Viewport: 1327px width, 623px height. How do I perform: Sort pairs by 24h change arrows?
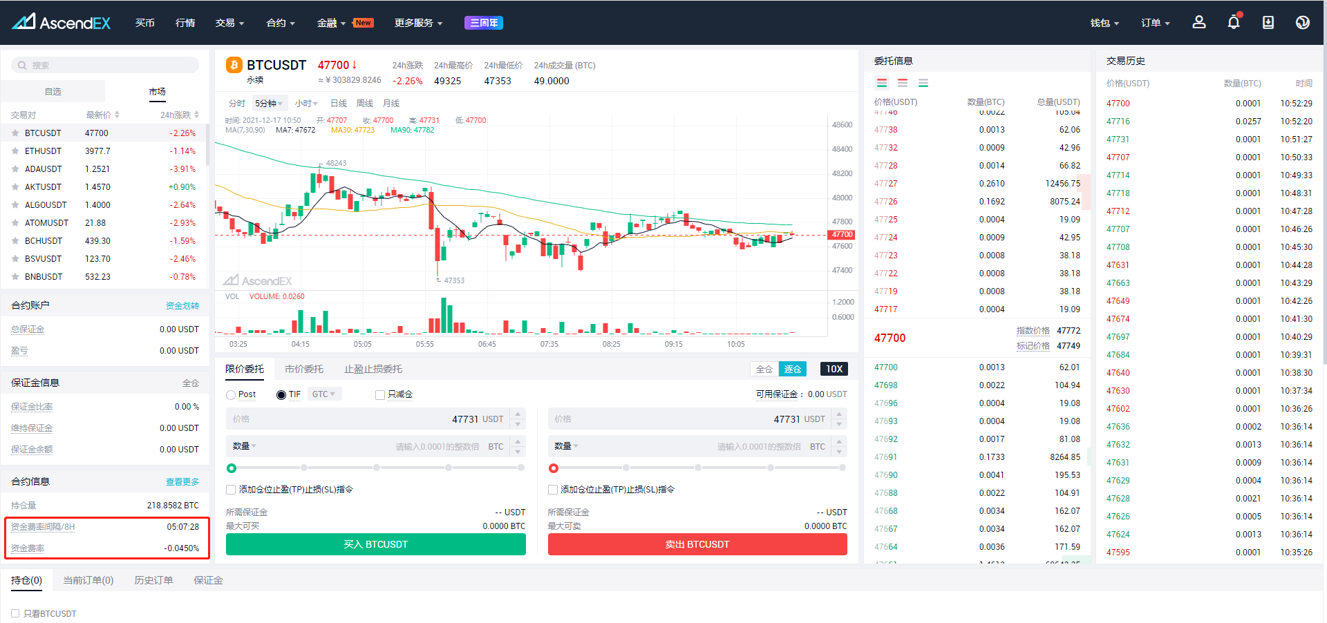coord(196,115)
